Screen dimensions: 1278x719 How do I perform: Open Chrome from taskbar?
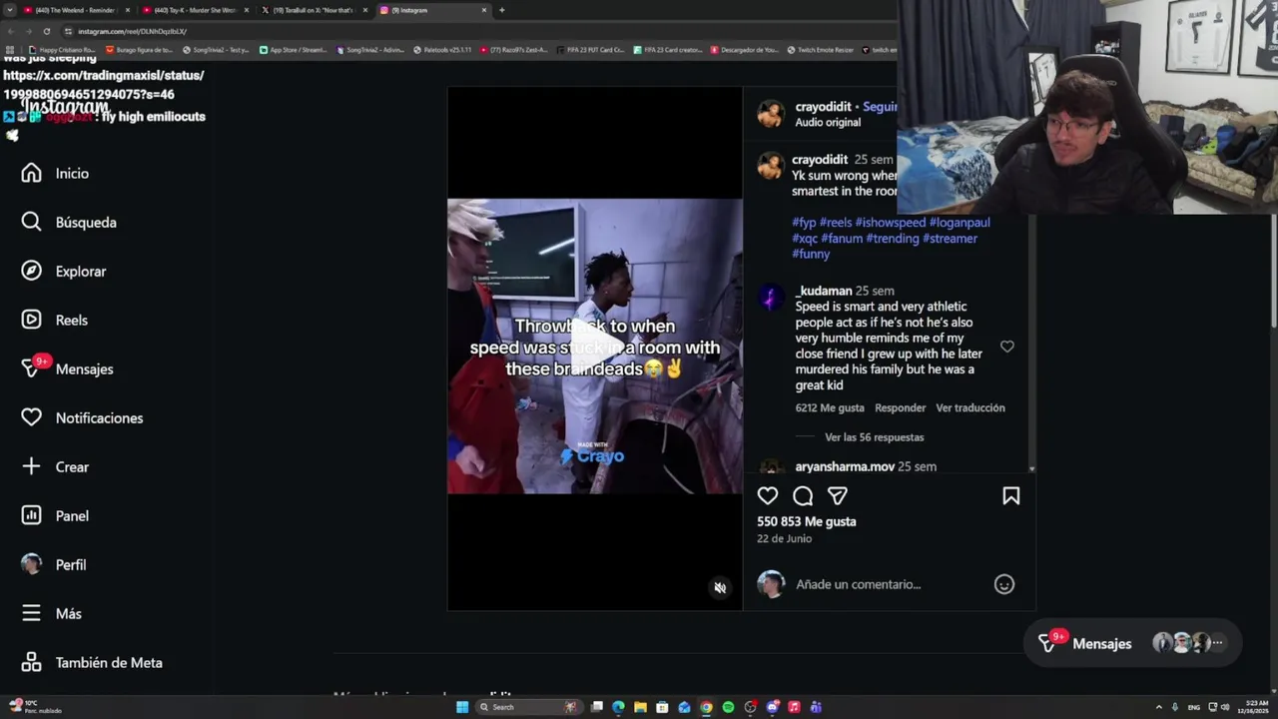pyautogui.click(x=706, y=707)
